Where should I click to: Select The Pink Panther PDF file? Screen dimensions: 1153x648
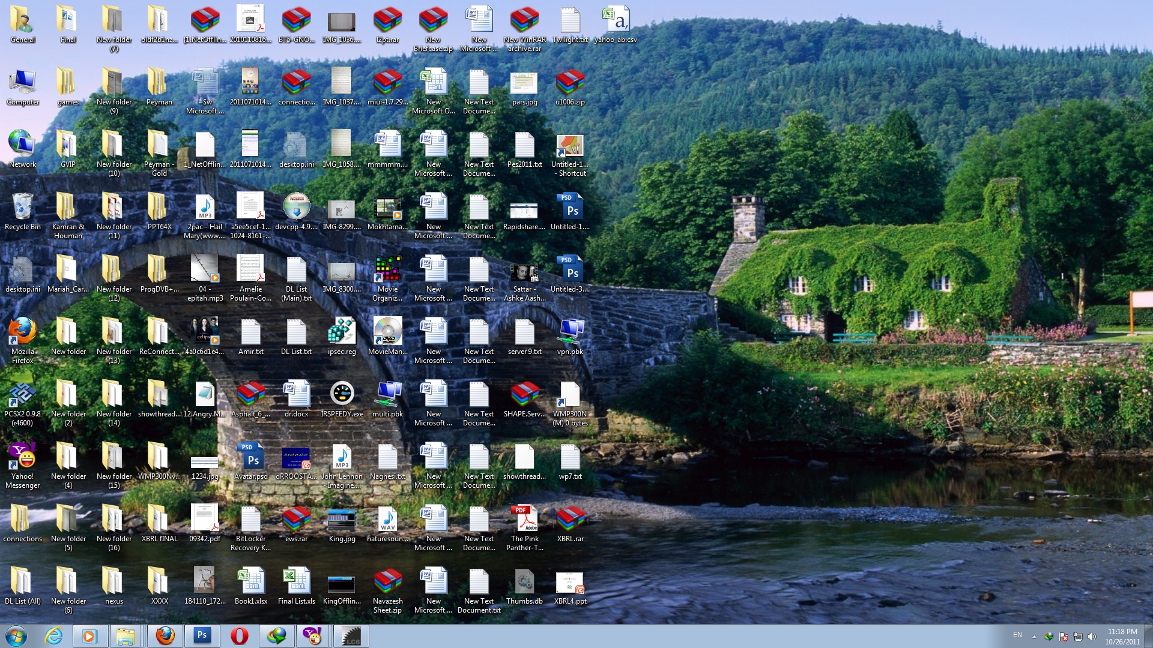[x=525, y=527]
